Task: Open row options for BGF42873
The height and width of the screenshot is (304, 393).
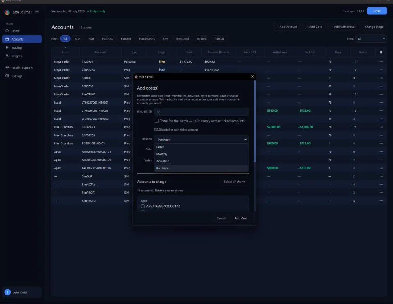Action: [381, 127]
